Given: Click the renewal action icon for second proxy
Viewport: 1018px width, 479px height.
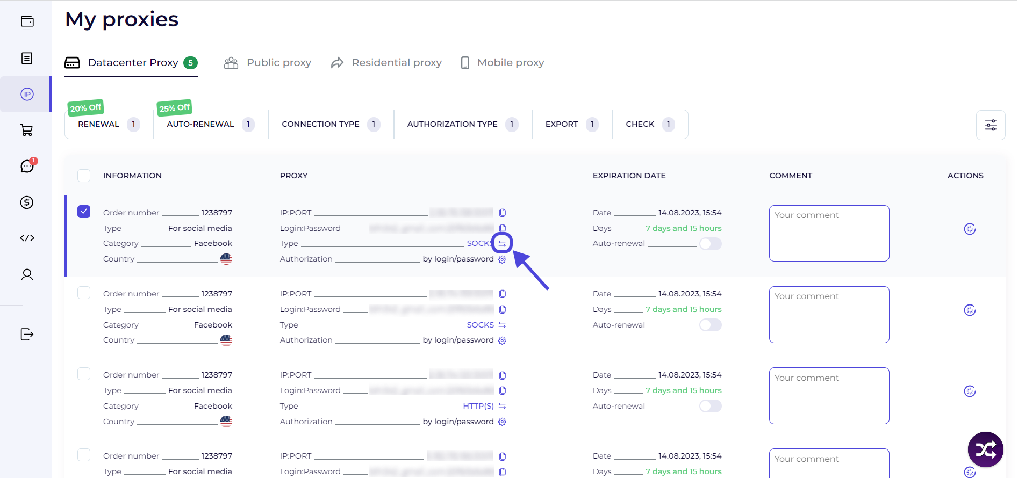Looking at the screenshot, I should (970, 310).
